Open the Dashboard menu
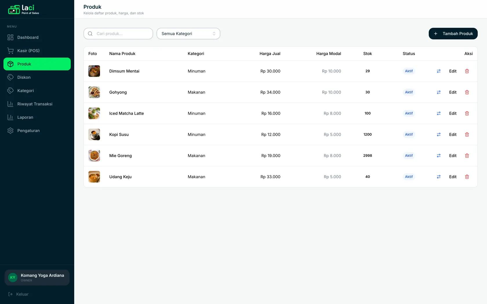Screen dimensions: 487x304 (37, 37)
